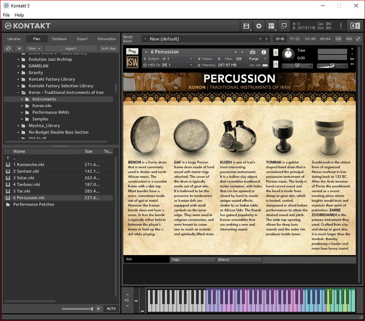
Task: Switch to the Libraries tab
Action: [x=14, y=39]
